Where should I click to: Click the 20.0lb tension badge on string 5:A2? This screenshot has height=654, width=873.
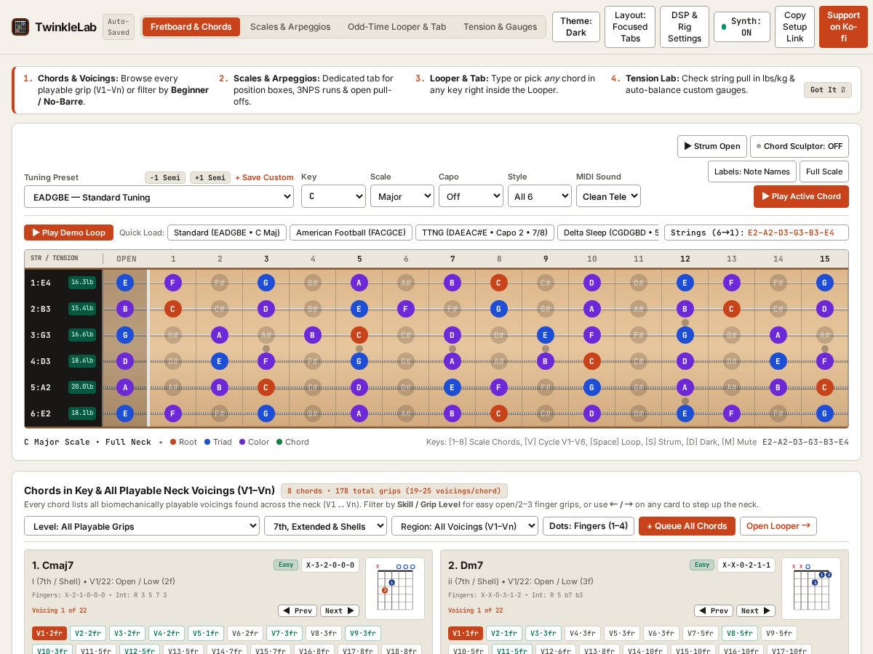pos(82,387)
